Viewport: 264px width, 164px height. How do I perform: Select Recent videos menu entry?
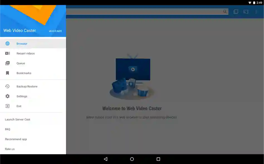(26, 53)
